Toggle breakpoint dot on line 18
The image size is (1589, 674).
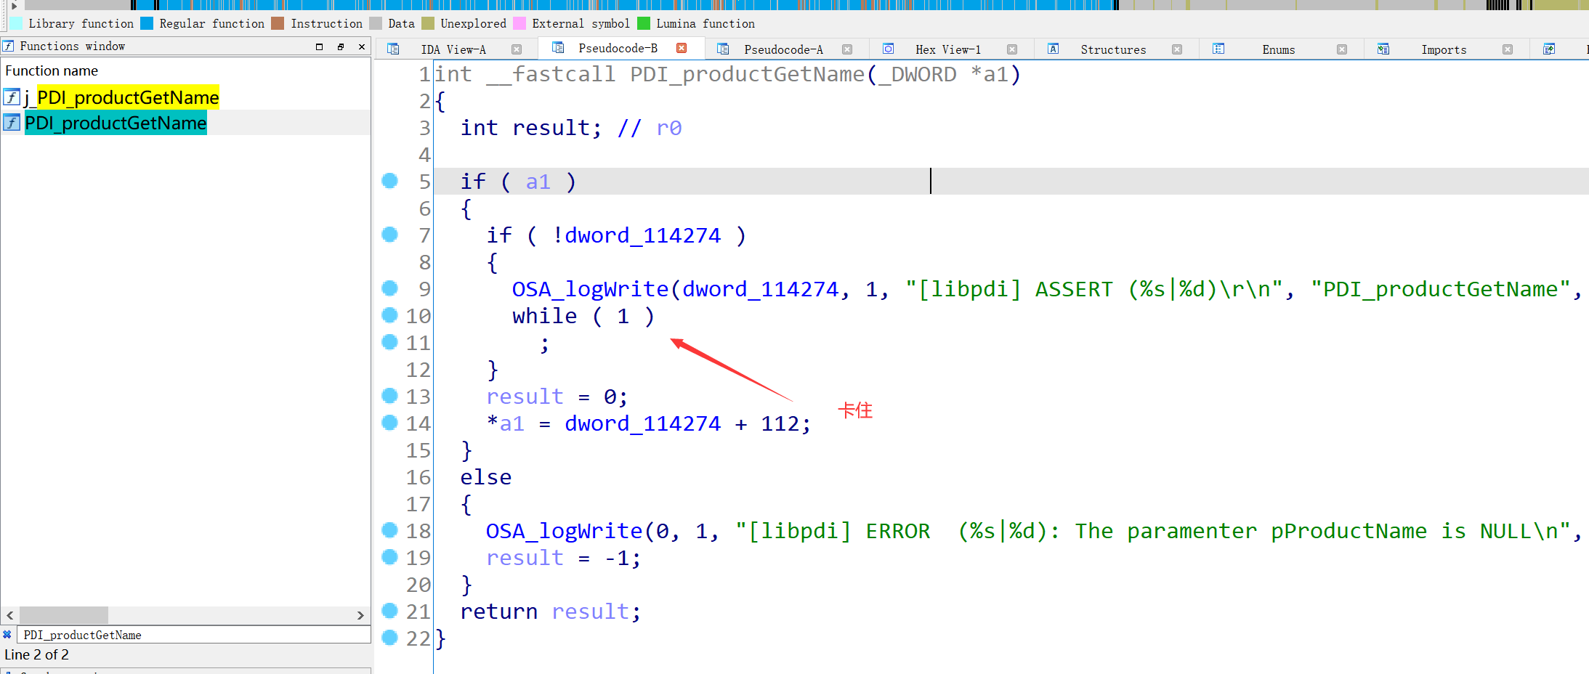pos(390,529)
